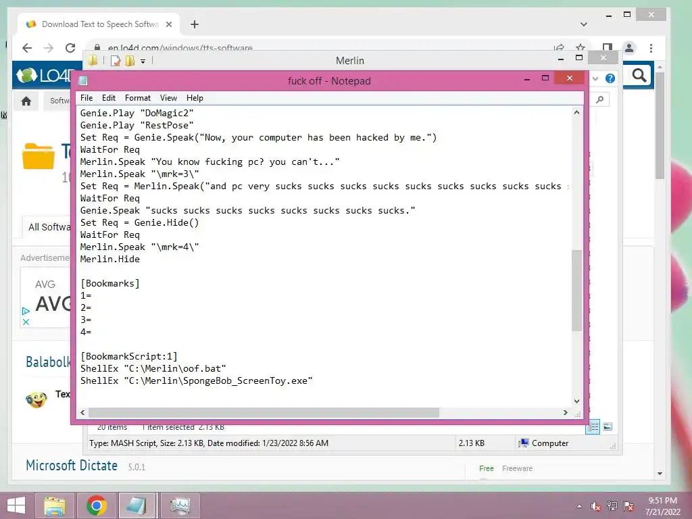Open the View menu in Notepad

pyautogui.click(x=168, y=98)
